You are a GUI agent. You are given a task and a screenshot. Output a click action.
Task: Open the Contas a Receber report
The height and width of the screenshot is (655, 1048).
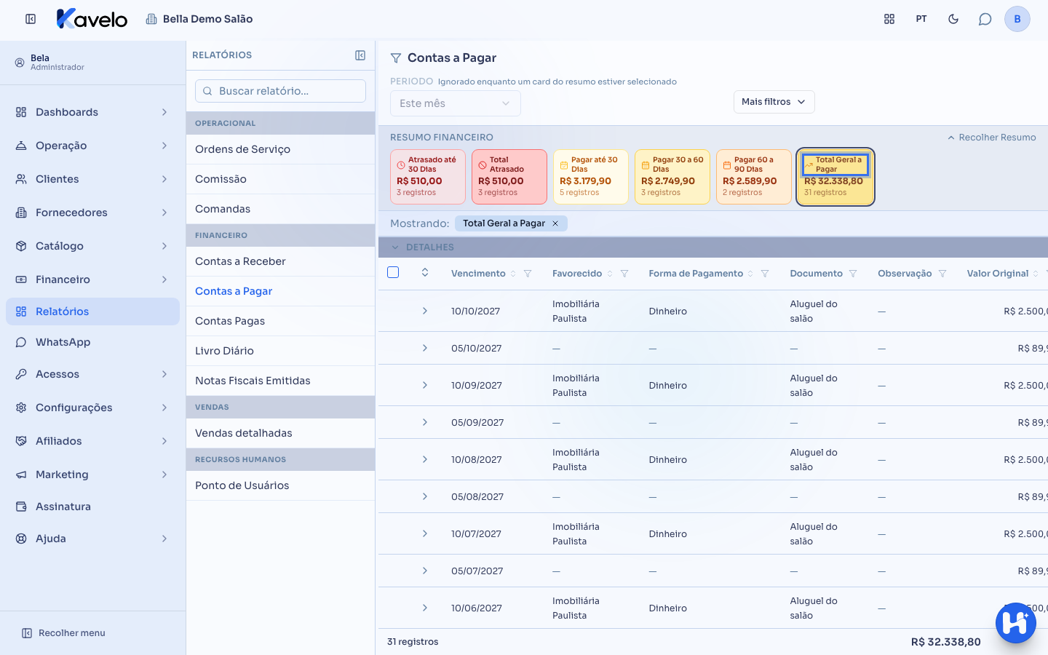tap(280, 261)
